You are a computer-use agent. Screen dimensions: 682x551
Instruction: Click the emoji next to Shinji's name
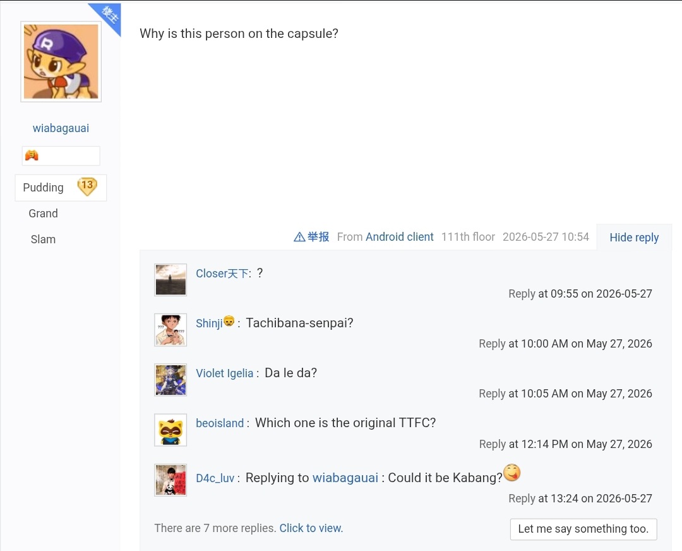click(229, 321)
